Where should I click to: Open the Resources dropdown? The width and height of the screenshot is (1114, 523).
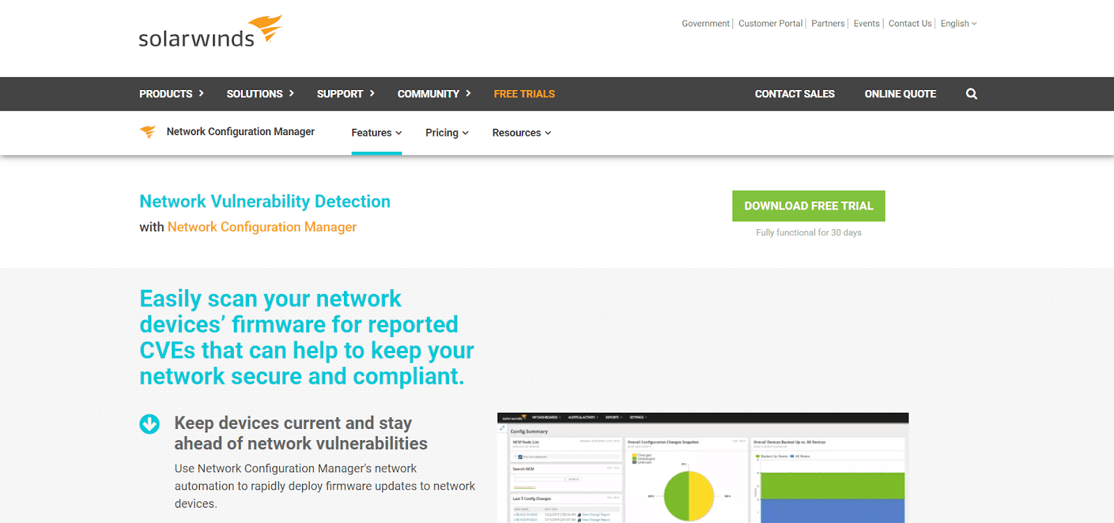point(521,133)
